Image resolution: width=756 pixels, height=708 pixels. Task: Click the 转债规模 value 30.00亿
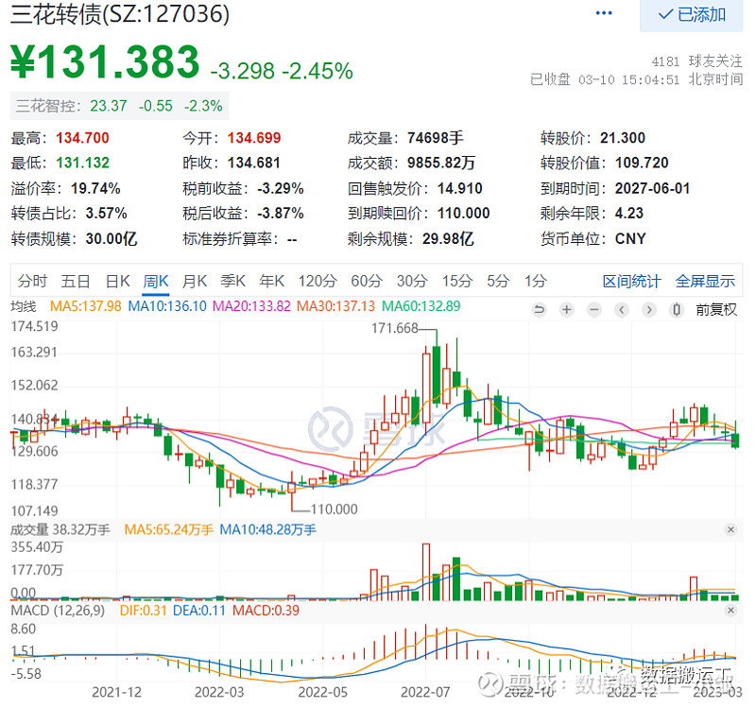[x=112, y=239]
